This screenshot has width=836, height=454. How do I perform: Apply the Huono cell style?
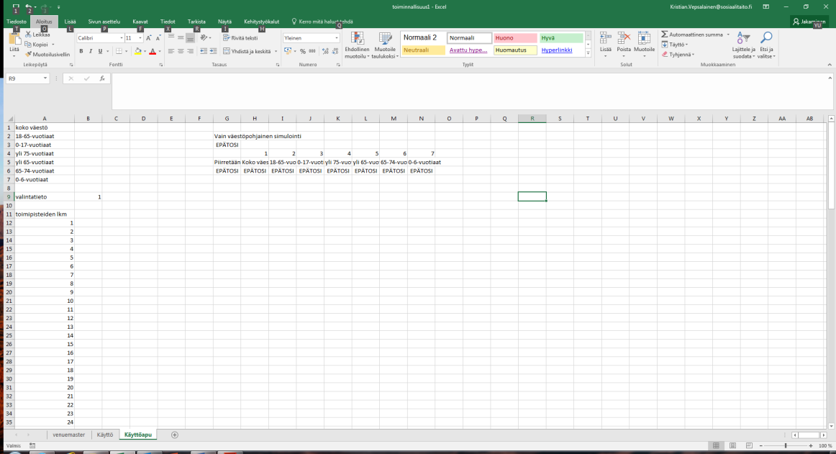[515, 38]
